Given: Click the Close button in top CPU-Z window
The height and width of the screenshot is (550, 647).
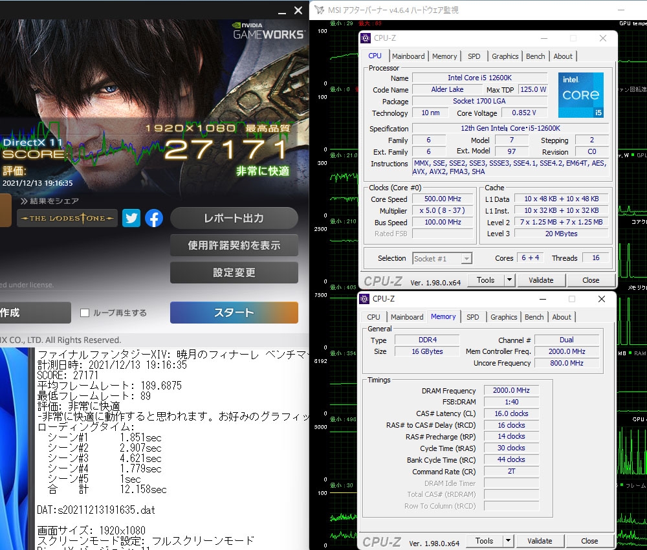Looking at the screenshot, I should 591,280.
